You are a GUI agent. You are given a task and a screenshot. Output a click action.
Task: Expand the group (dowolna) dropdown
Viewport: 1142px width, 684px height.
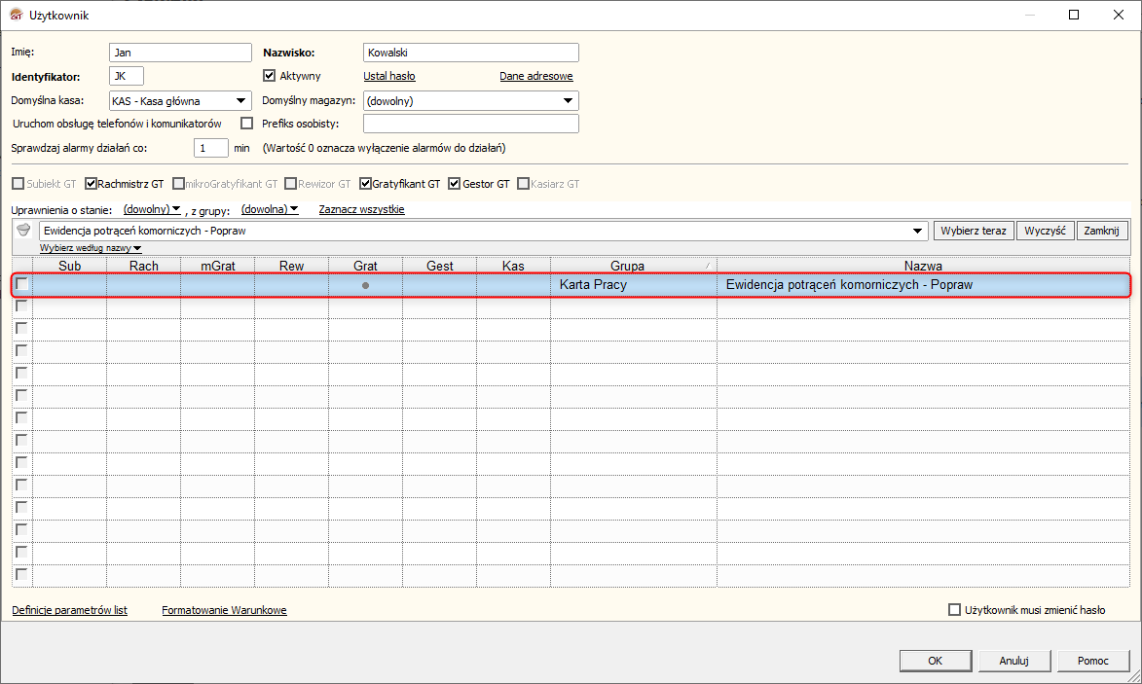pyautogui.click(x=270, y=209)
